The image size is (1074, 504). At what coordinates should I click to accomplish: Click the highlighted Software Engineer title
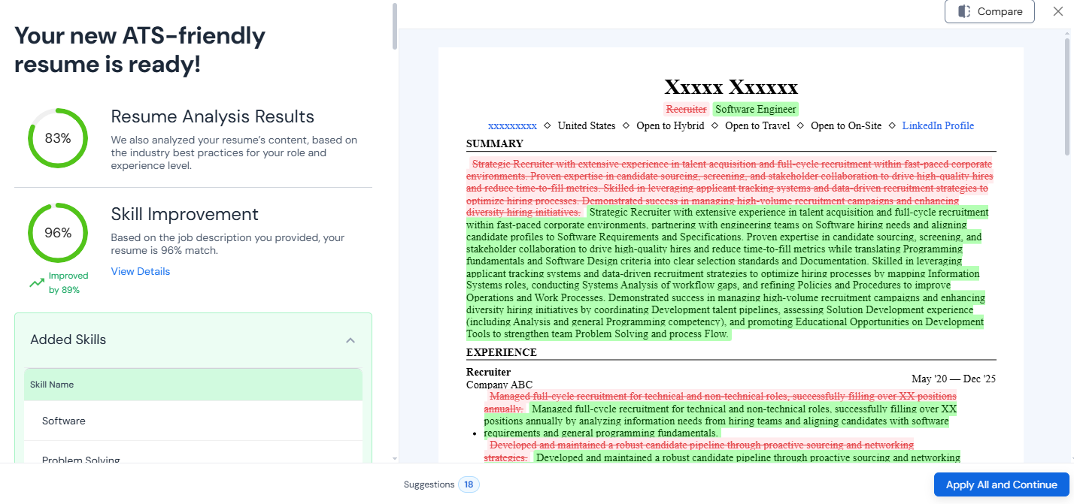click(x=755, y=109)
